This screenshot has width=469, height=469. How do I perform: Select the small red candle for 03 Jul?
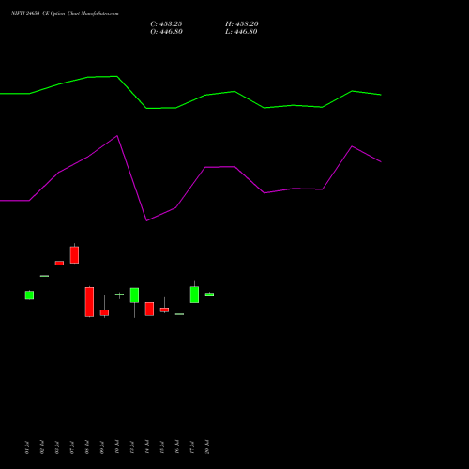click(59, 263)
